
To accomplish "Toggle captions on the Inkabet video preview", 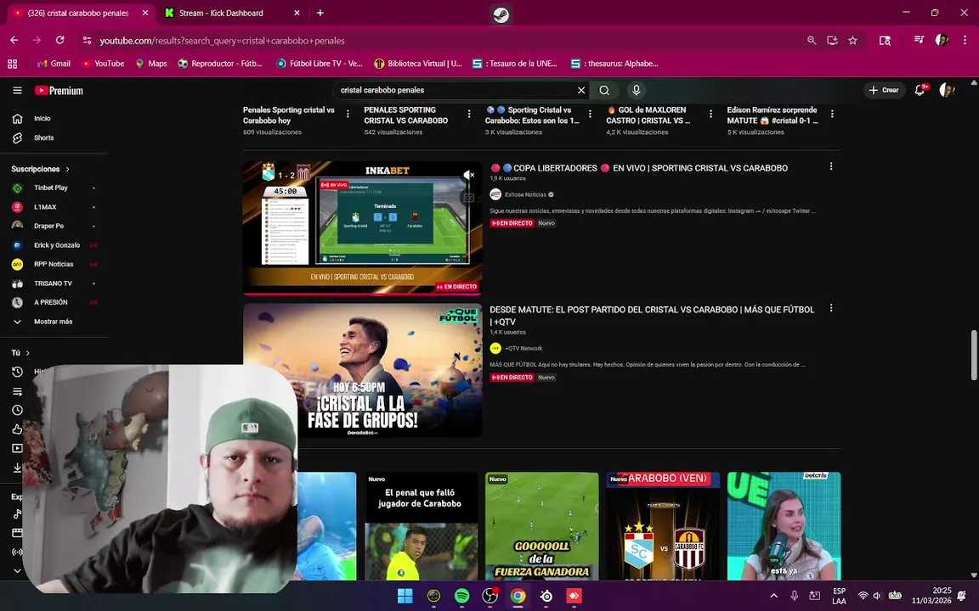I will 469,198.
